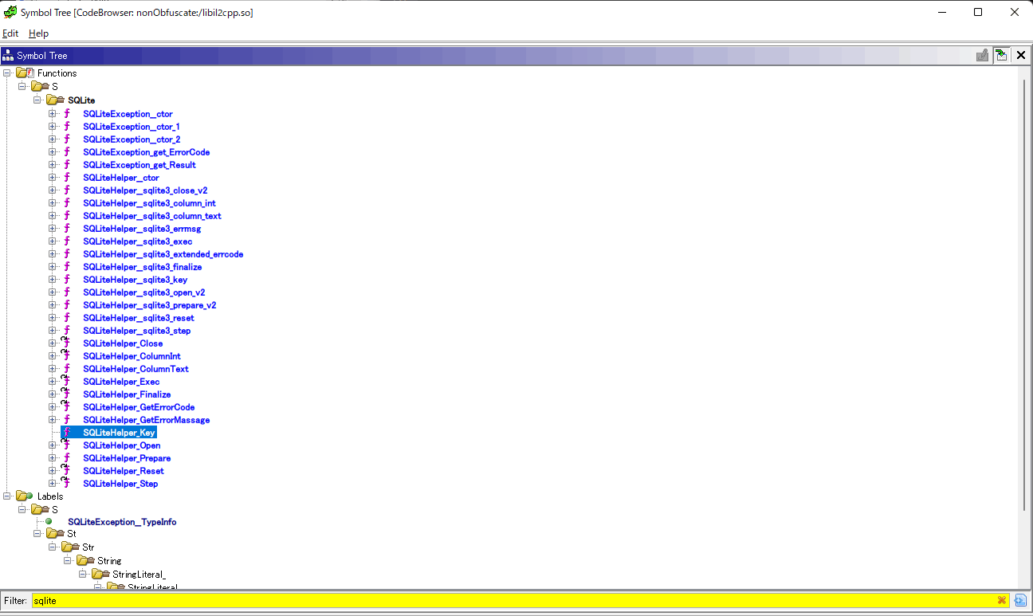The height and width of the screenshot is (616, 1033).
Task: Close the Symbol Tree panel
Action: pos(1020,56)
